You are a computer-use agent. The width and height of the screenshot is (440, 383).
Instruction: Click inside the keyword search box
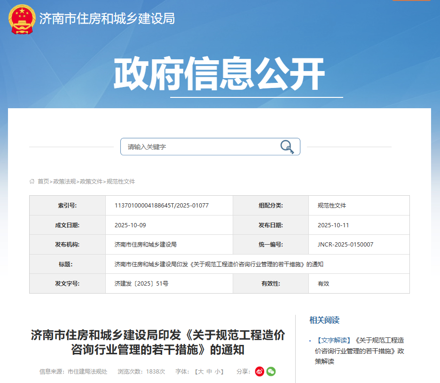[197, 146]
